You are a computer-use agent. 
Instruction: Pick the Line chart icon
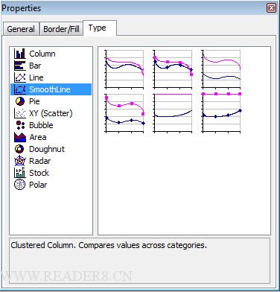20,77
